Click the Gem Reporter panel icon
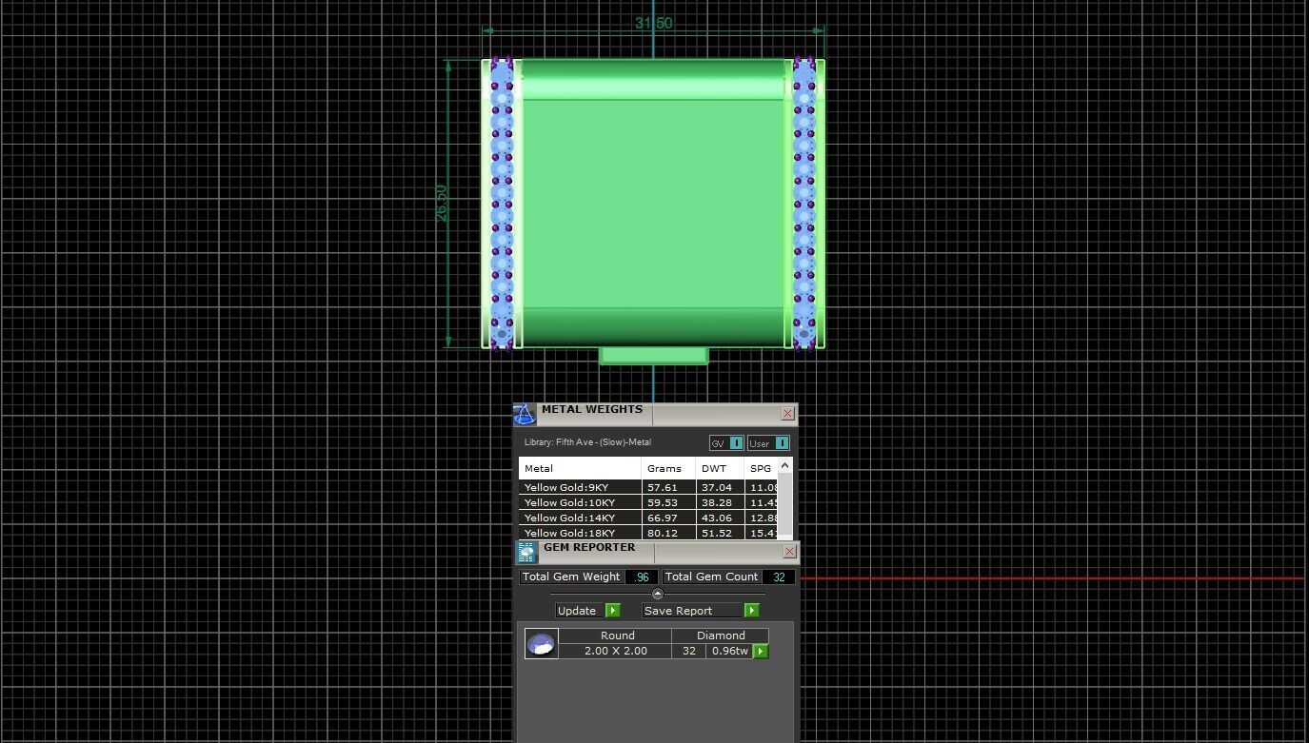 [526, 552]
